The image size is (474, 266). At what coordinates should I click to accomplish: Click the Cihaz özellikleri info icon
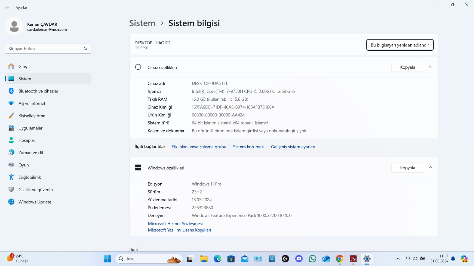click(138, 67)
